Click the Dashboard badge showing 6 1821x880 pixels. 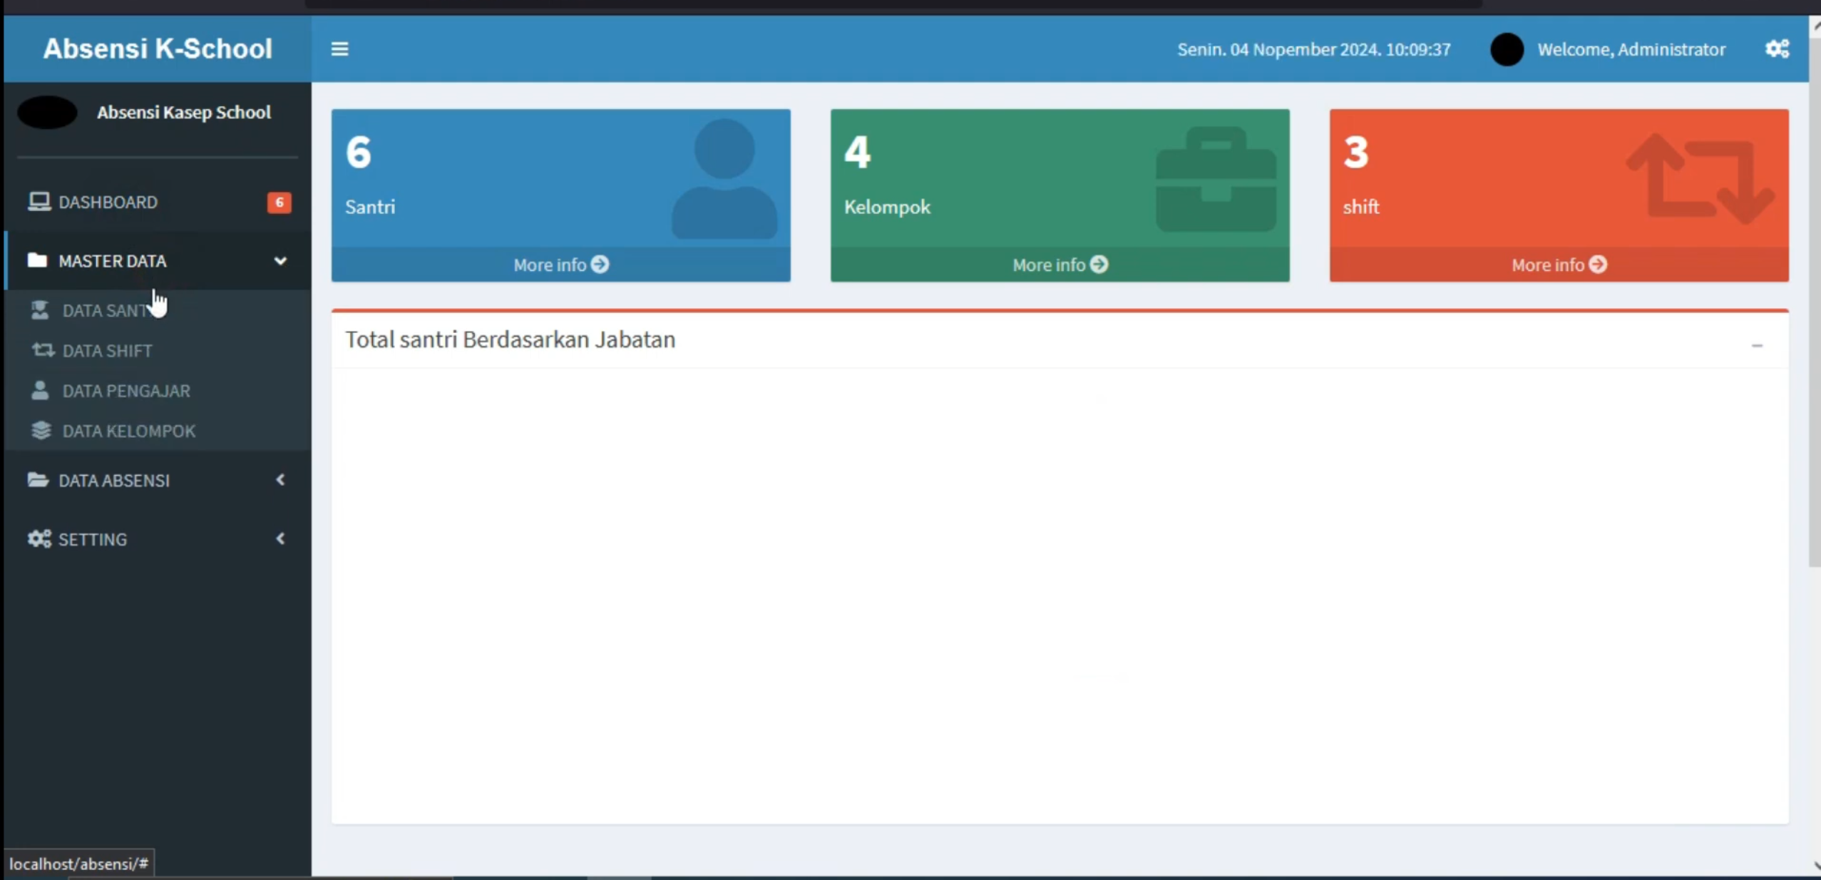click(x=279, y=203)
